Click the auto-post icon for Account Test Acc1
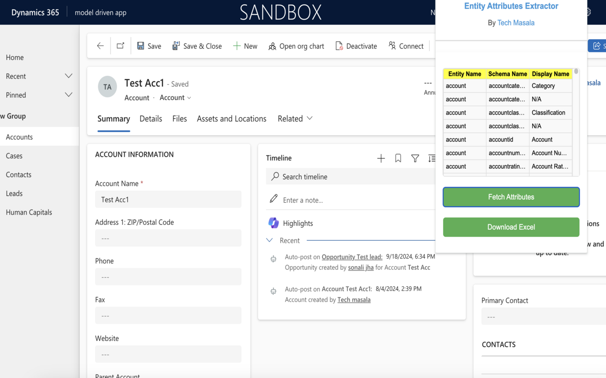Screen dimensions: 606x378 [x=273, y=291]
